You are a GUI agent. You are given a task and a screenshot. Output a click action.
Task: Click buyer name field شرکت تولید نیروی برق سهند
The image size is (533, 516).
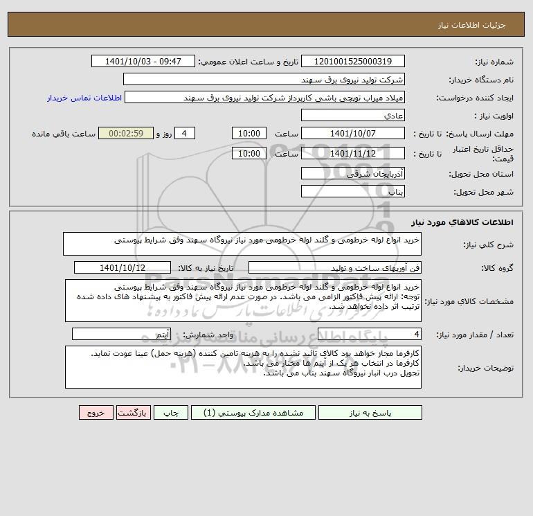[264, 79]
